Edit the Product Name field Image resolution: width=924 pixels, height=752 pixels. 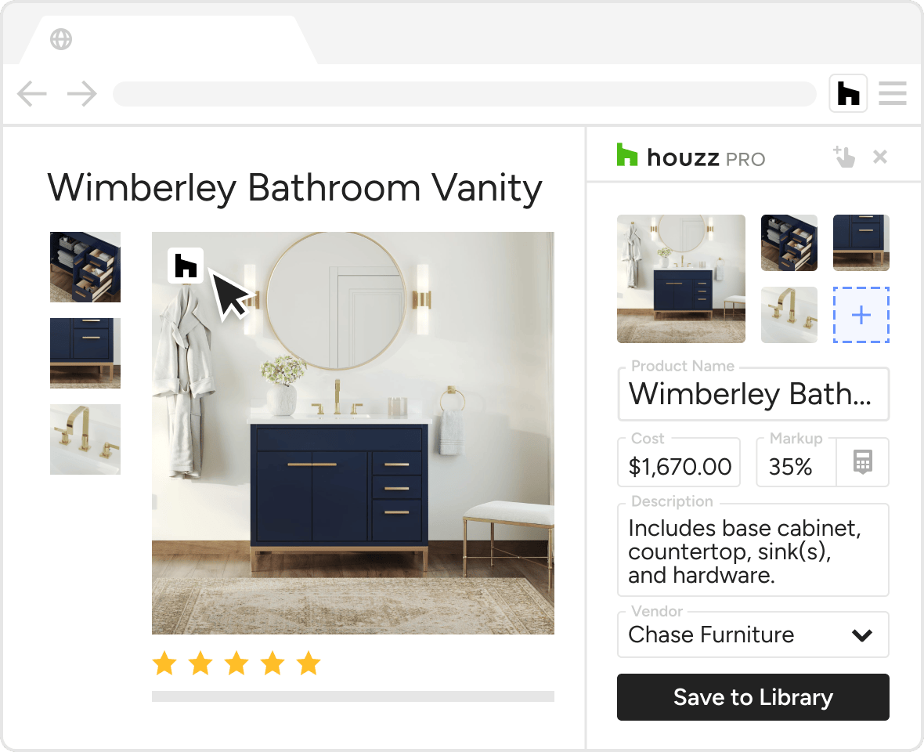753,394
